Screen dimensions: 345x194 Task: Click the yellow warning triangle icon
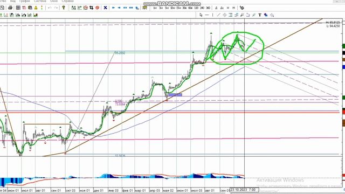coord(36,8)
